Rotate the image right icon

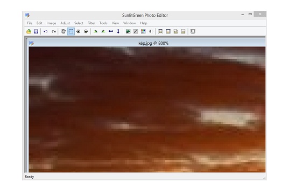[103, 31]
